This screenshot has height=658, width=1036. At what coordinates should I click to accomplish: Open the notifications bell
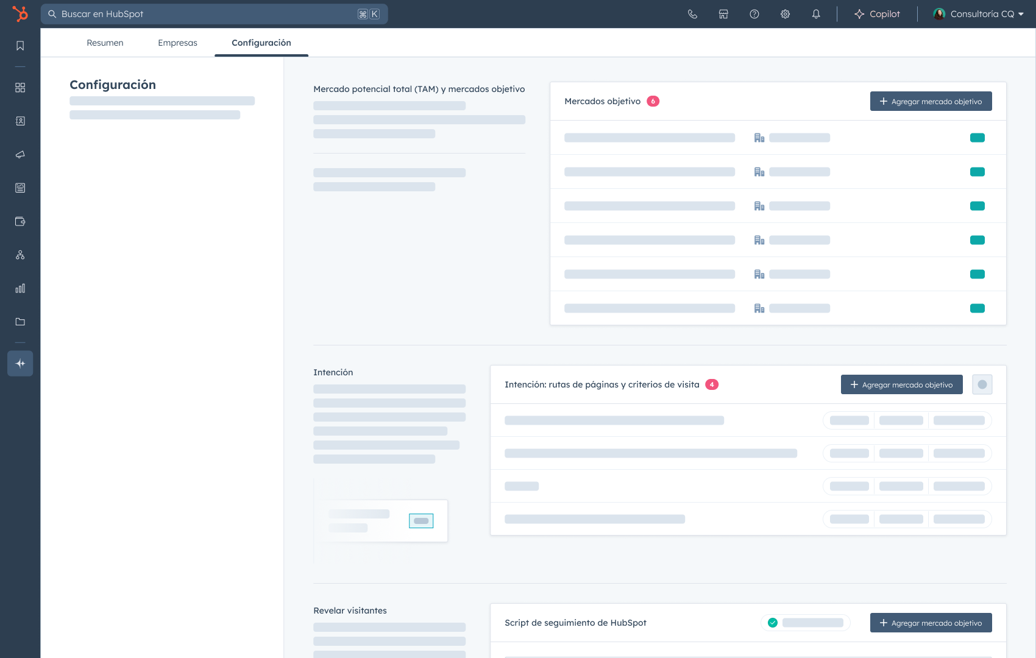(x=816, y=14)
